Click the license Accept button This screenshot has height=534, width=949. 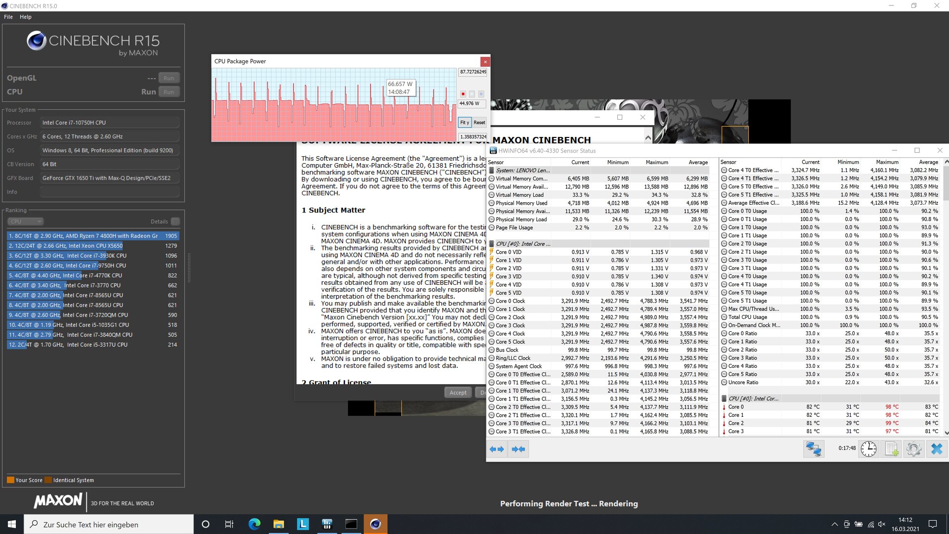(x=458, y=393)
